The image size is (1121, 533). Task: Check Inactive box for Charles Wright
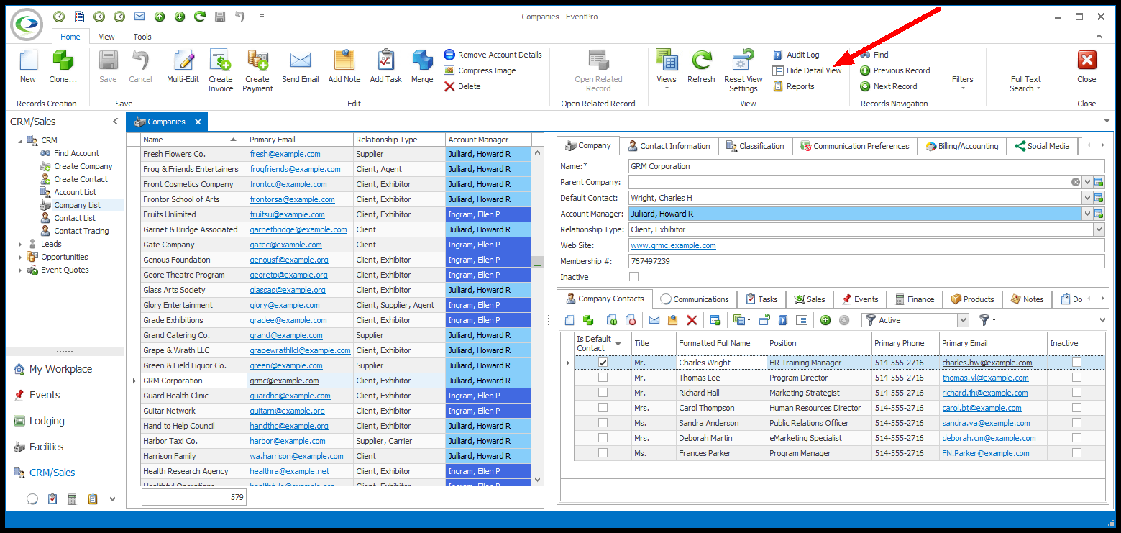pyautogui.click(x=1076, y=363)
